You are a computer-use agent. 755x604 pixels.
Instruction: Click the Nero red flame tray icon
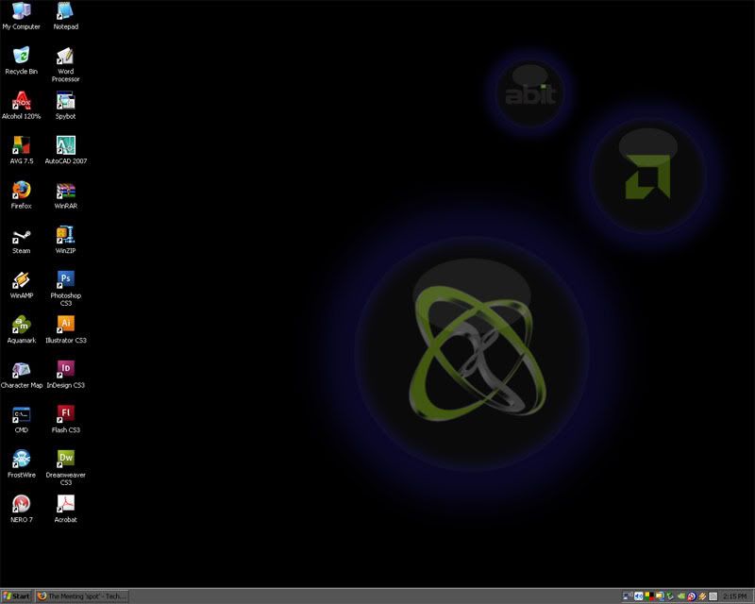[692, 596]
